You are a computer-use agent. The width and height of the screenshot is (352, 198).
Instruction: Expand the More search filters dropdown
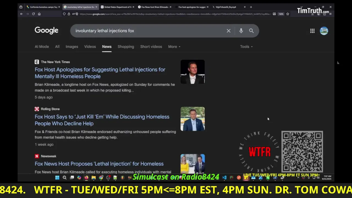coord(174,46)
